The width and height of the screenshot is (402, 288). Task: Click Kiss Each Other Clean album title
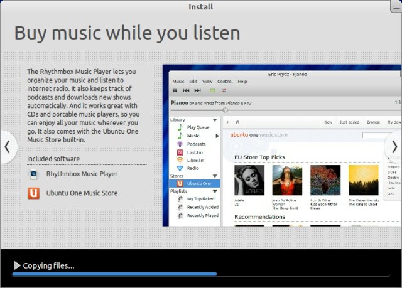(x=323, y=206)
